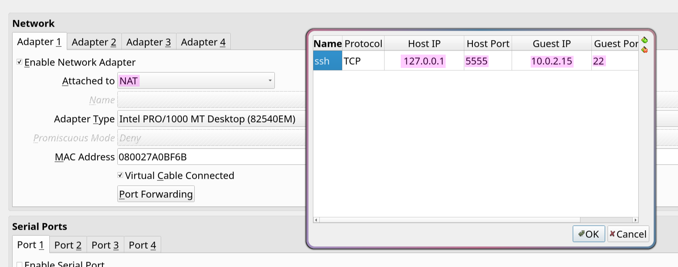Switch to the Adapter 3 tab
678x267 pixels.
pos(149,42)
